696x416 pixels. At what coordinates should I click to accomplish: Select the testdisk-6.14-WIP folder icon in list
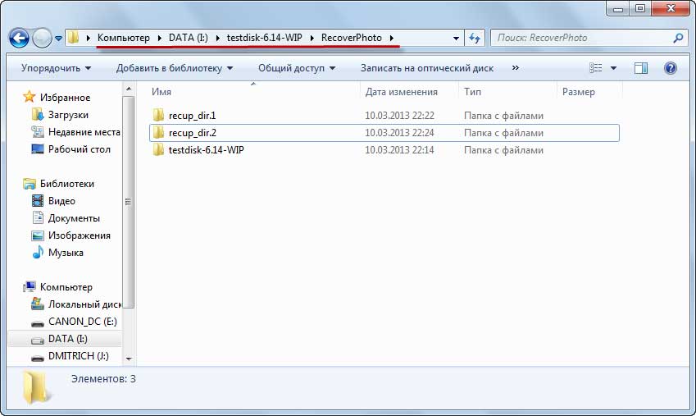(x=158, y=150)
